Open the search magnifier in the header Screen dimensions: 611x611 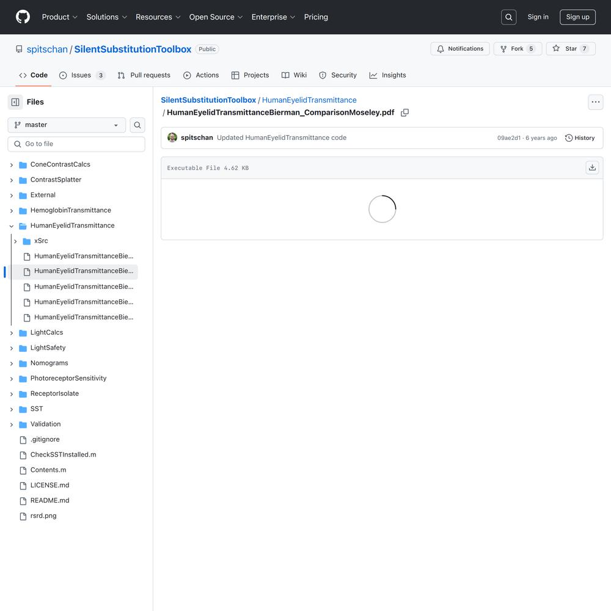coord(508,17)
